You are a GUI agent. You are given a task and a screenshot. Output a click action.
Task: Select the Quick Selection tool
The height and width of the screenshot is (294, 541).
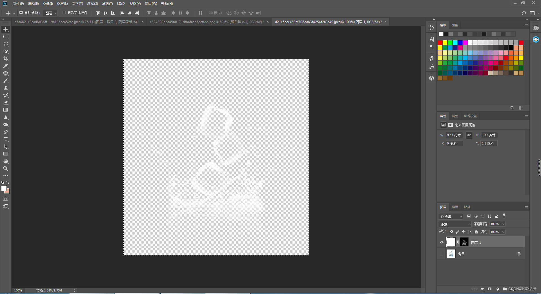point(6,51)
